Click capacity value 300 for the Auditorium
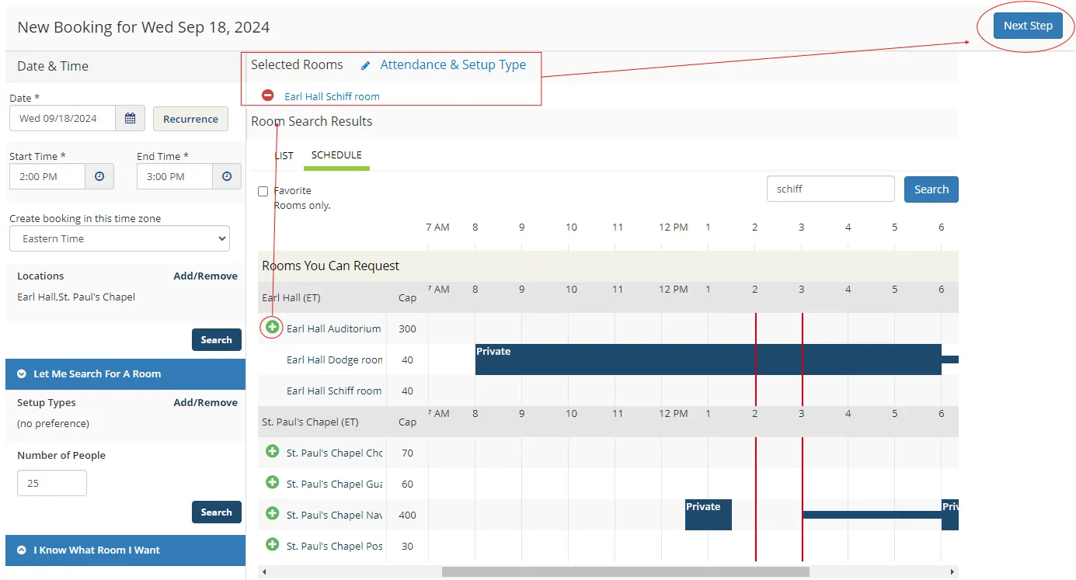Image resolution: width=1076 pixels, height=580 pixels. (407, 328)
